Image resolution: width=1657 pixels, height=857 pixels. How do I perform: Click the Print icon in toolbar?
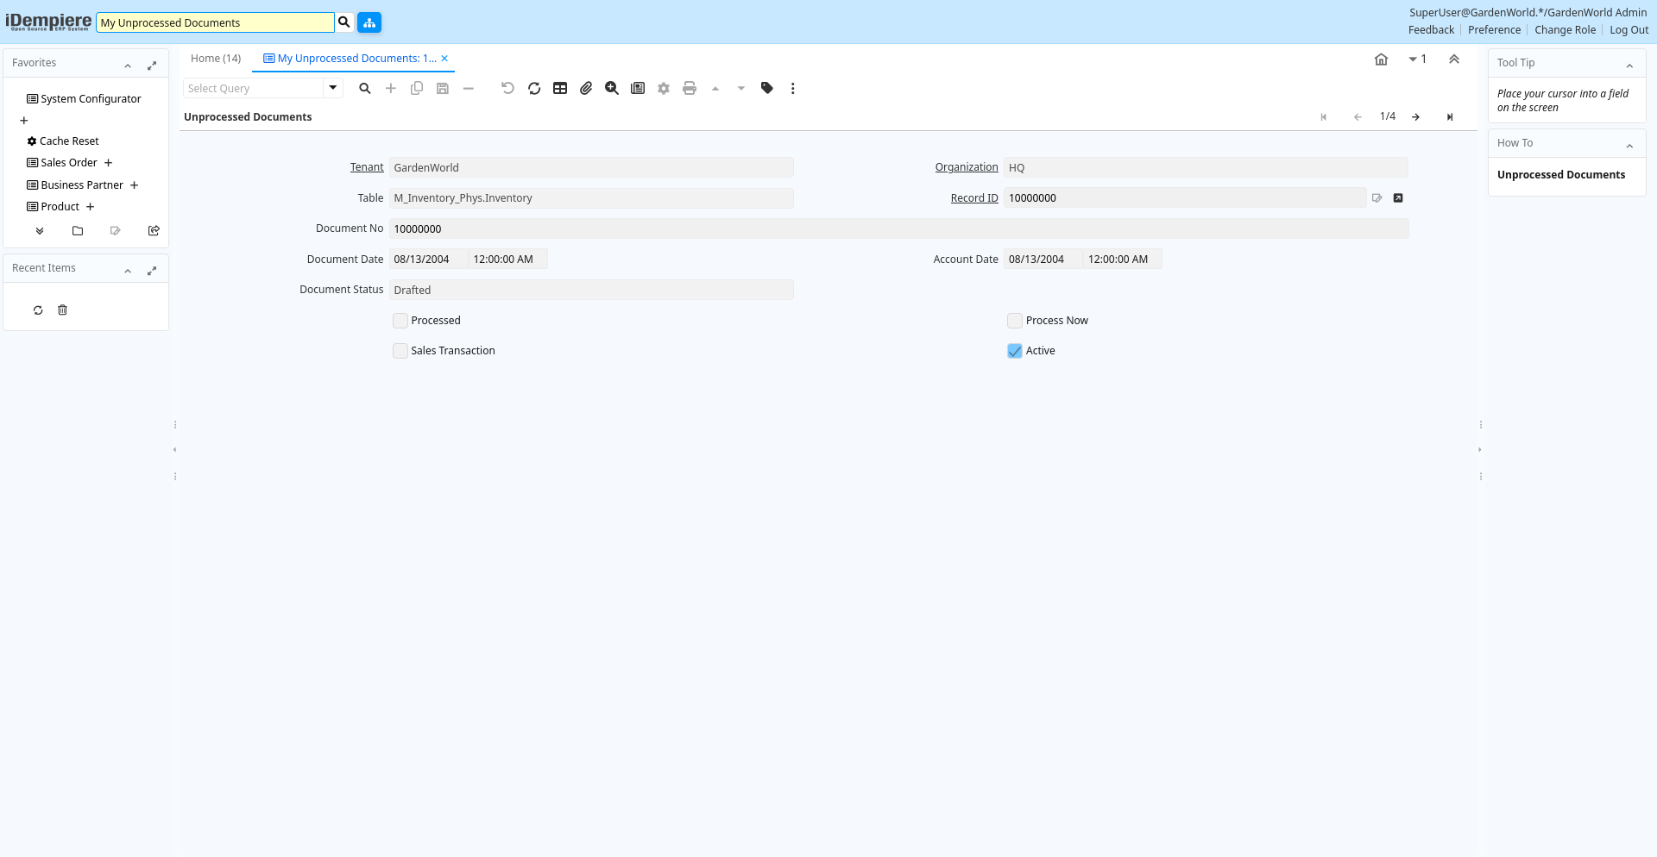tap(690, 88)
